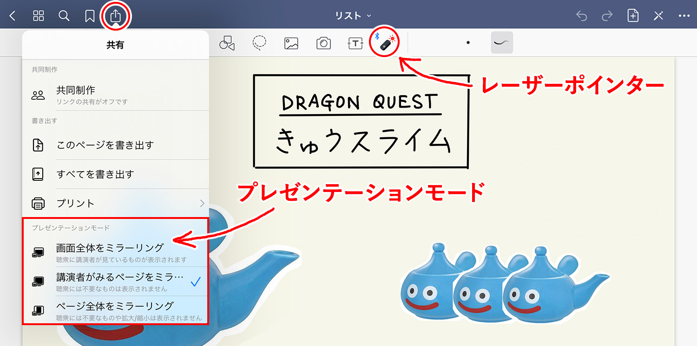
Task: Select ページ全体をミラーリング presentation mode
Action: [x=116, y=310]
